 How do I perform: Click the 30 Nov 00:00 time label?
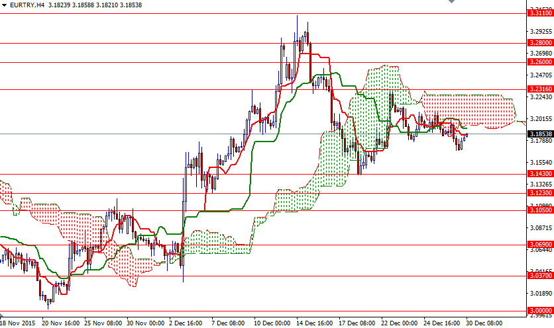(146, 323)
